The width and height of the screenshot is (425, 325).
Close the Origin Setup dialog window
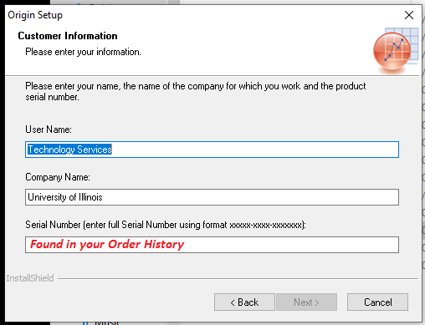tap(409, 15)
